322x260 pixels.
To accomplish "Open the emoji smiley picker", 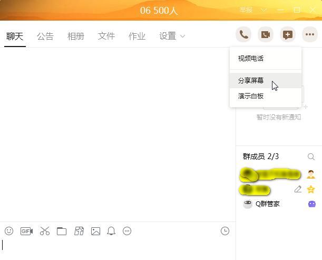I will (x=9, y=231).
